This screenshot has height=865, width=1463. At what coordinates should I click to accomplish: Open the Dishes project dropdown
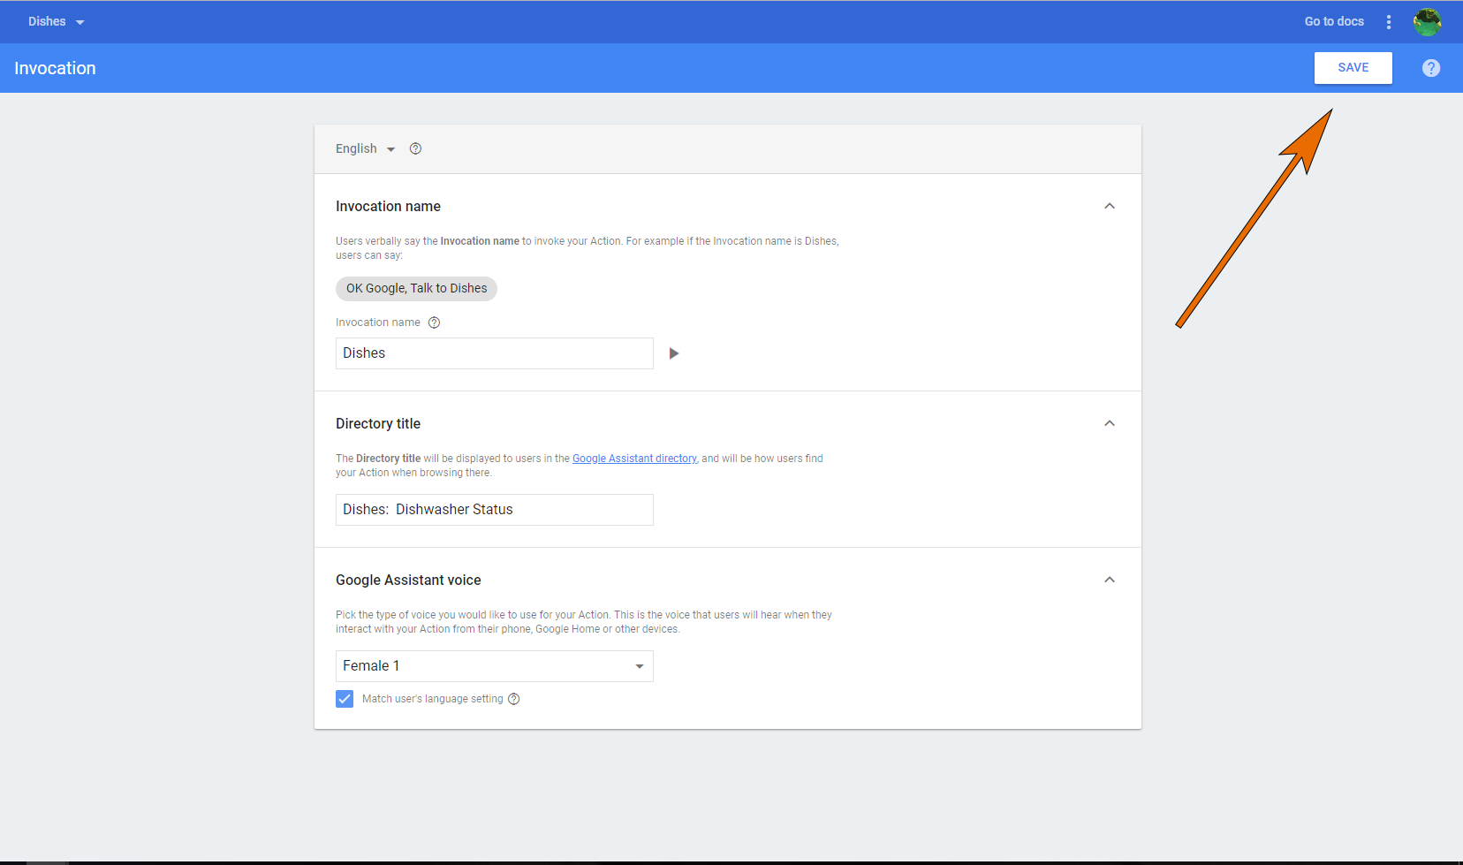point(56,22)
